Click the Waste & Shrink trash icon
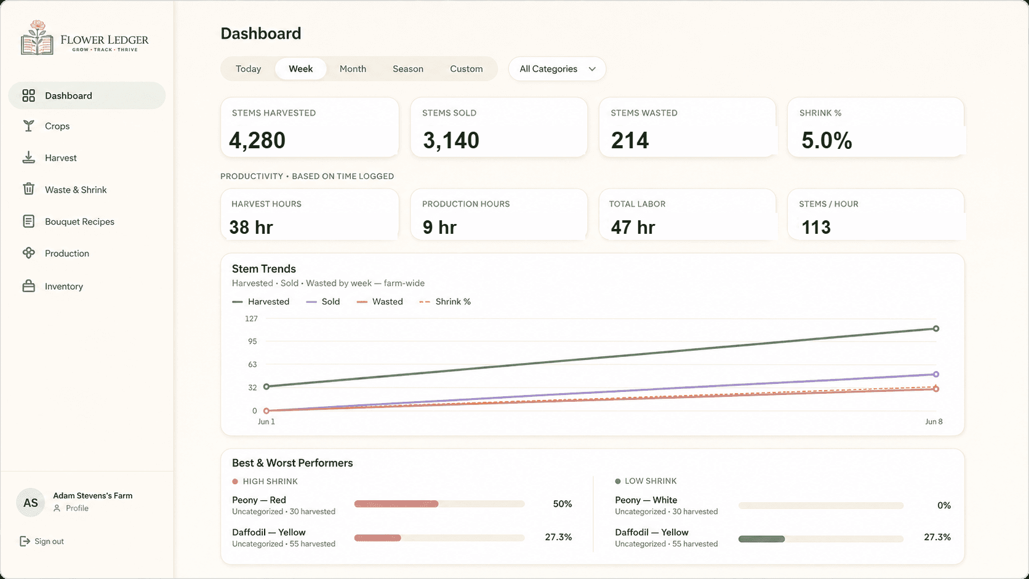This screenshot has height=579, width=1029. 28,189
